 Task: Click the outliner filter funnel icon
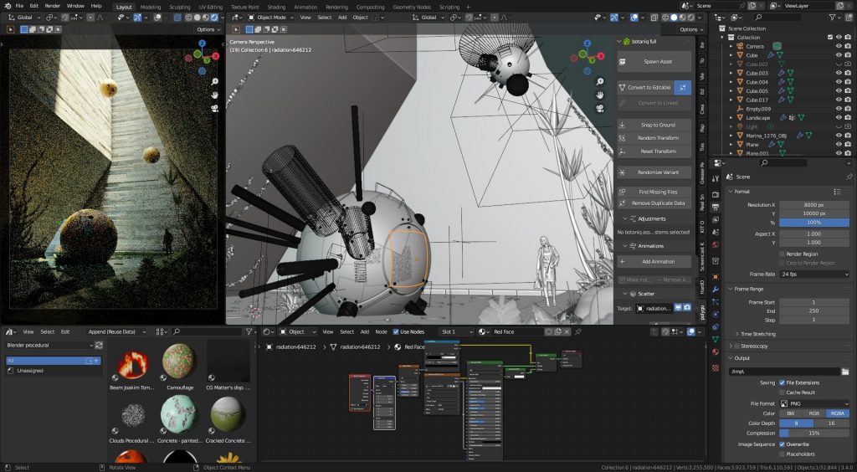coord(833,18)
